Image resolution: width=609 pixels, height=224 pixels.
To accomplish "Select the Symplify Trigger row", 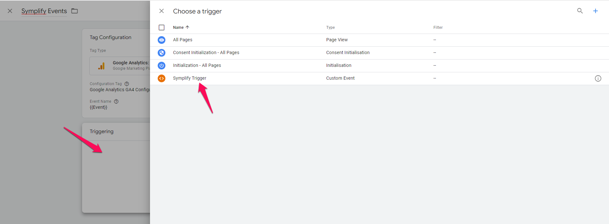I will [380, 78].
